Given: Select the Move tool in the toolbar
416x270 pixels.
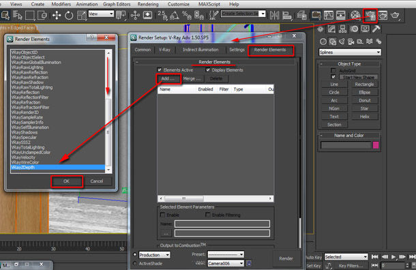Looking at the screenshot, I should [57, 15].
